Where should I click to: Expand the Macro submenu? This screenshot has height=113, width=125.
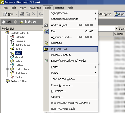coord(71,73)
